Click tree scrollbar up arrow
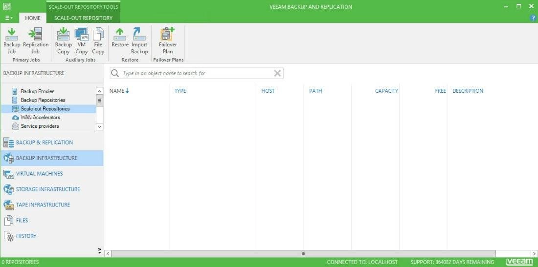Image resolution: width=538 pixels, height=267 pixels. [99, 91]
